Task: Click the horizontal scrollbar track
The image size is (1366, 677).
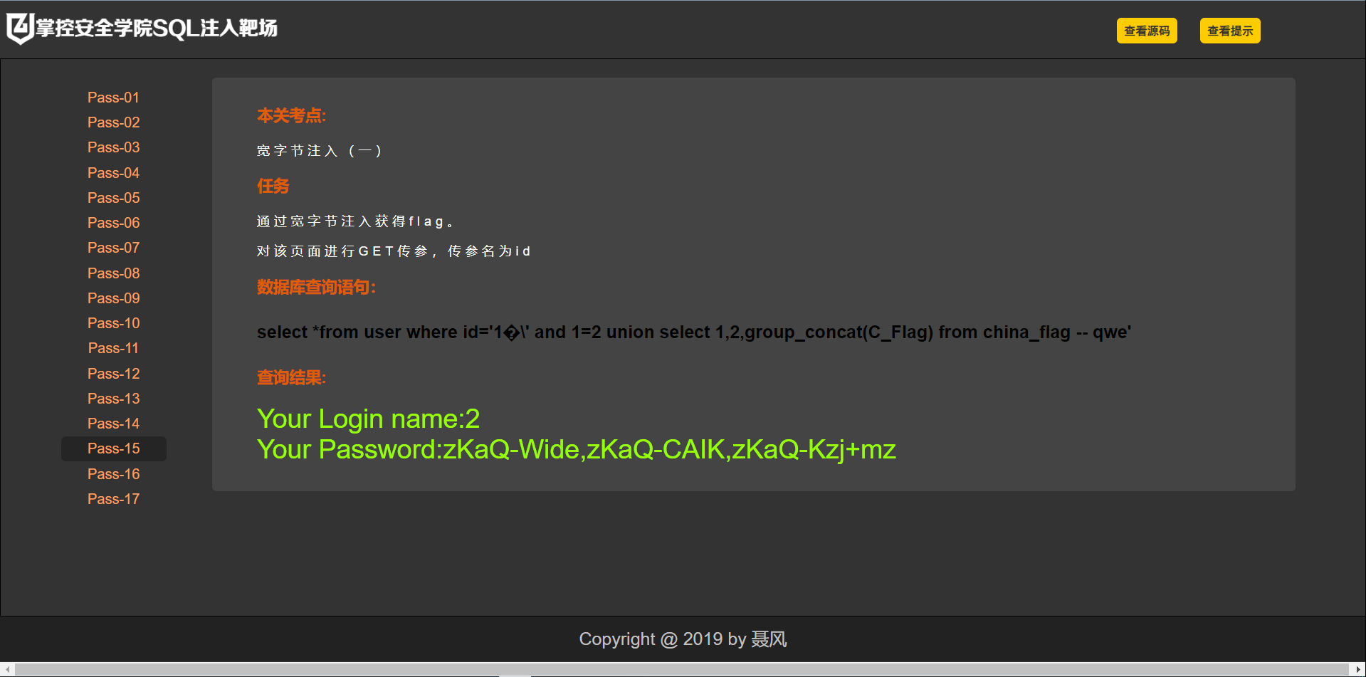Action: pyautogui.click(x=683, y=670)
